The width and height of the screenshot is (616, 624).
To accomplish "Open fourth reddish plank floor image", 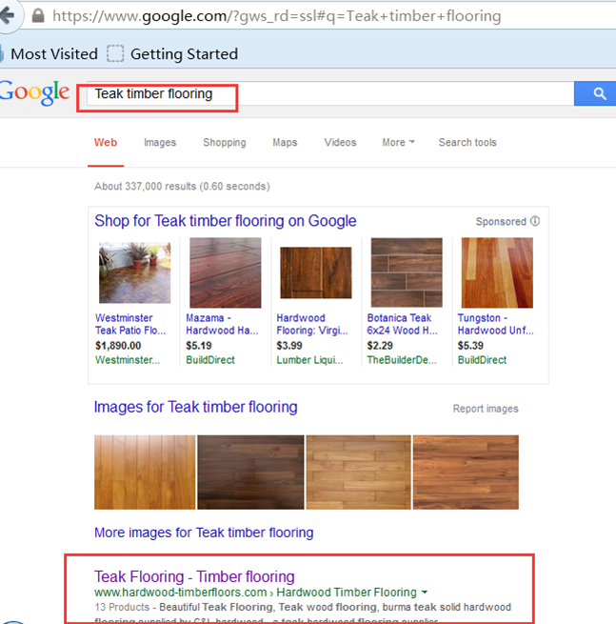I will [466, 472].
